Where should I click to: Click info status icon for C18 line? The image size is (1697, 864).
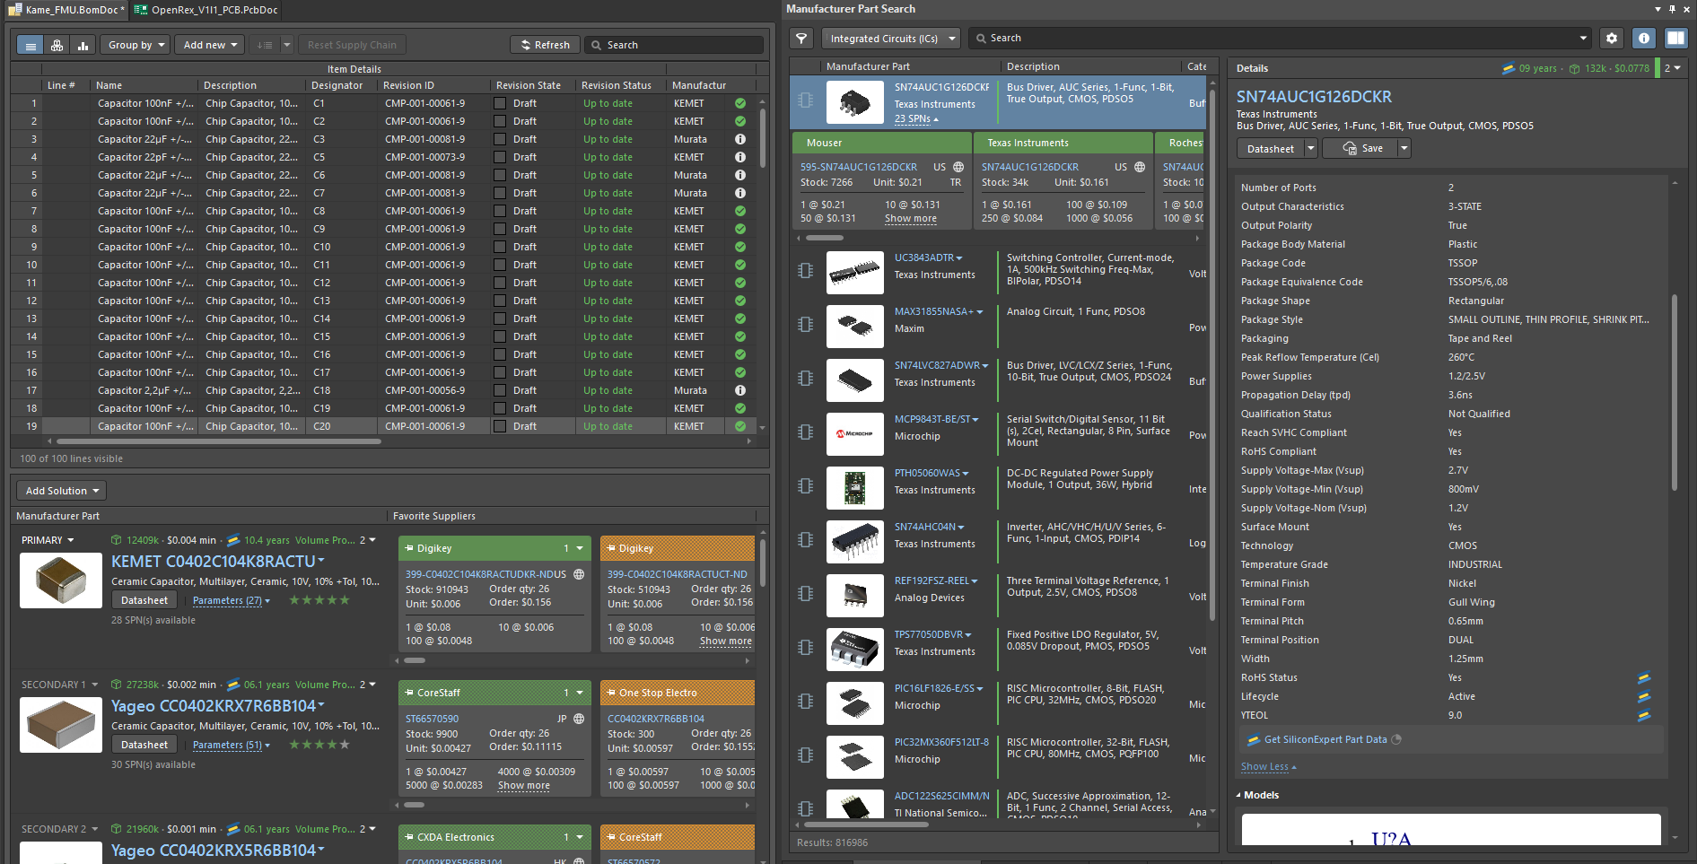tap(740, 390)
